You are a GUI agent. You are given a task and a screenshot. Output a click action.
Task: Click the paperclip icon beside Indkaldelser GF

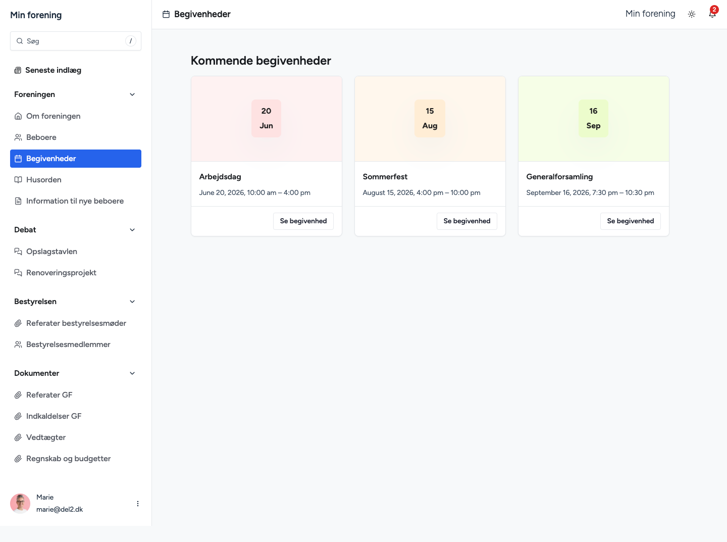point(18,416)
